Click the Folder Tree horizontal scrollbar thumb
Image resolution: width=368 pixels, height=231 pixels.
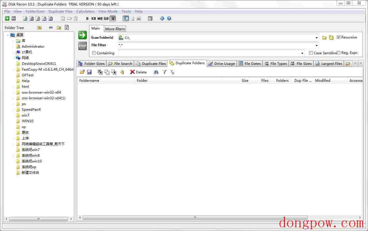click(x=38, y=219)
